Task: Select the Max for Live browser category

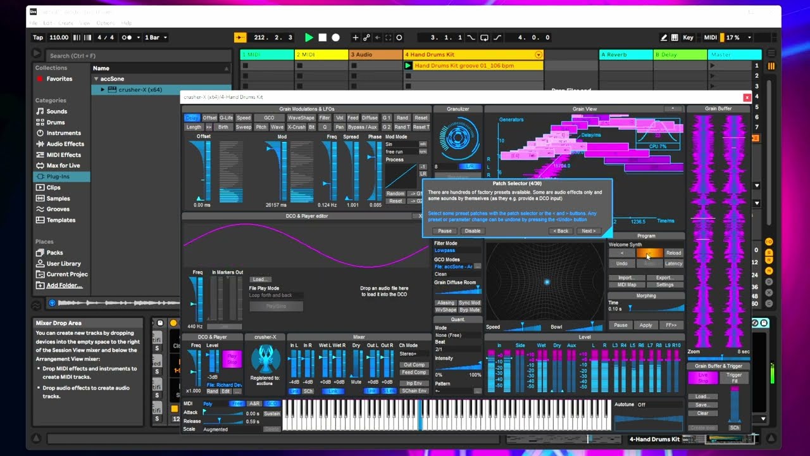Action: click(x=63, y=165)
